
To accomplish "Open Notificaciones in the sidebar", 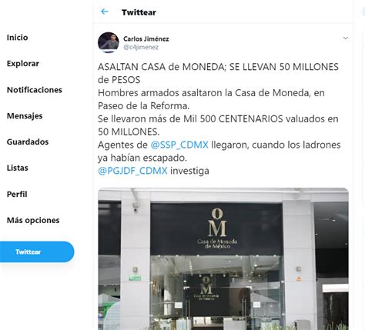I will point(35,90).
